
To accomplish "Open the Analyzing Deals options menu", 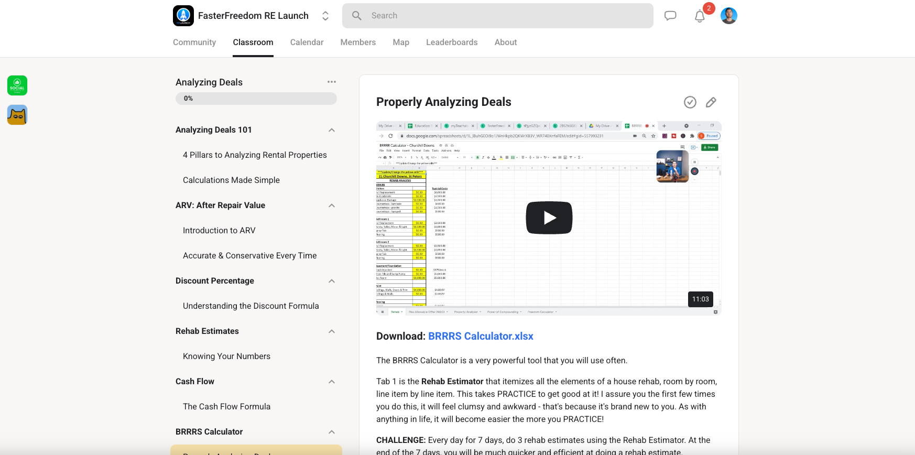I will pos(332,82).
